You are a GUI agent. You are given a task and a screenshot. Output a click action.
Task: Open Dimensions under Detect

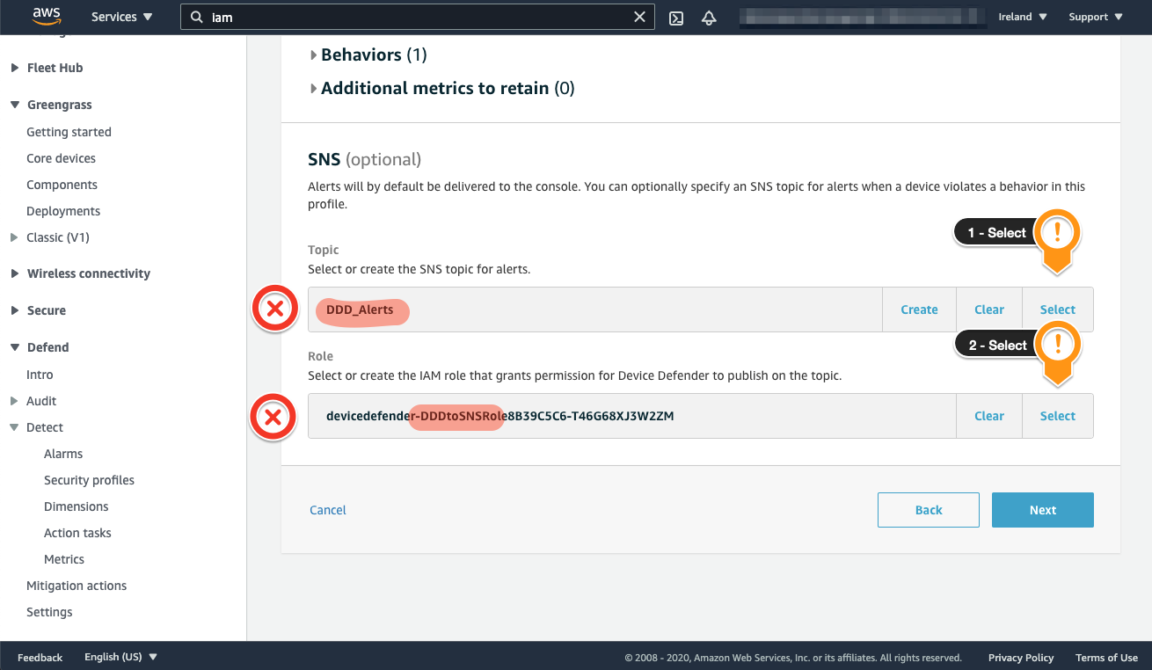pos(77,506)
